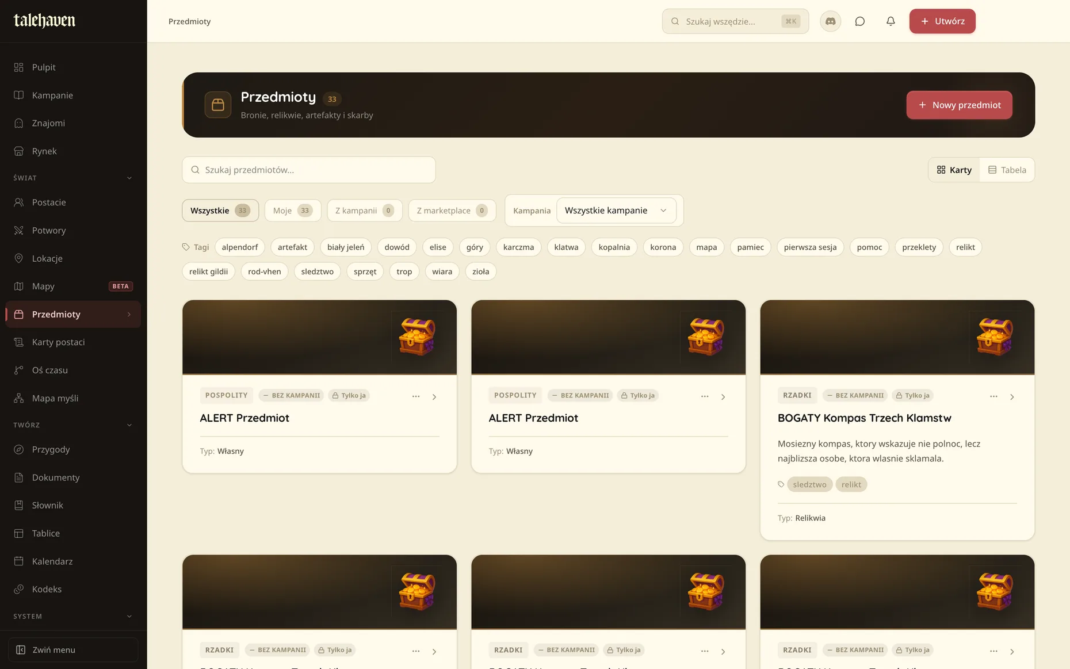
Task: Toggle the 'artefakt' tag filter
Action: pyautogui.click(x=292, y=247)
